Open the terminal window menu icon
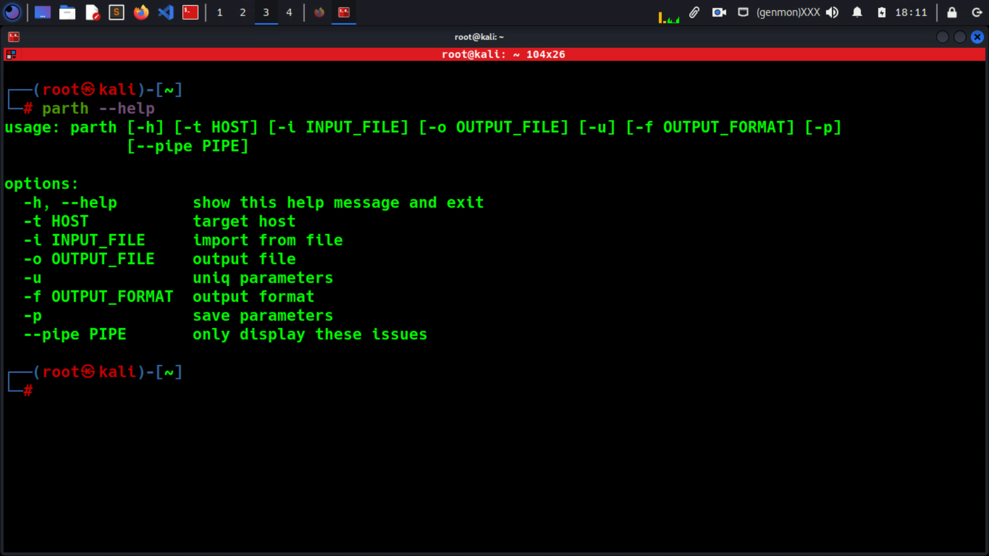 click(x=14, y=37)
